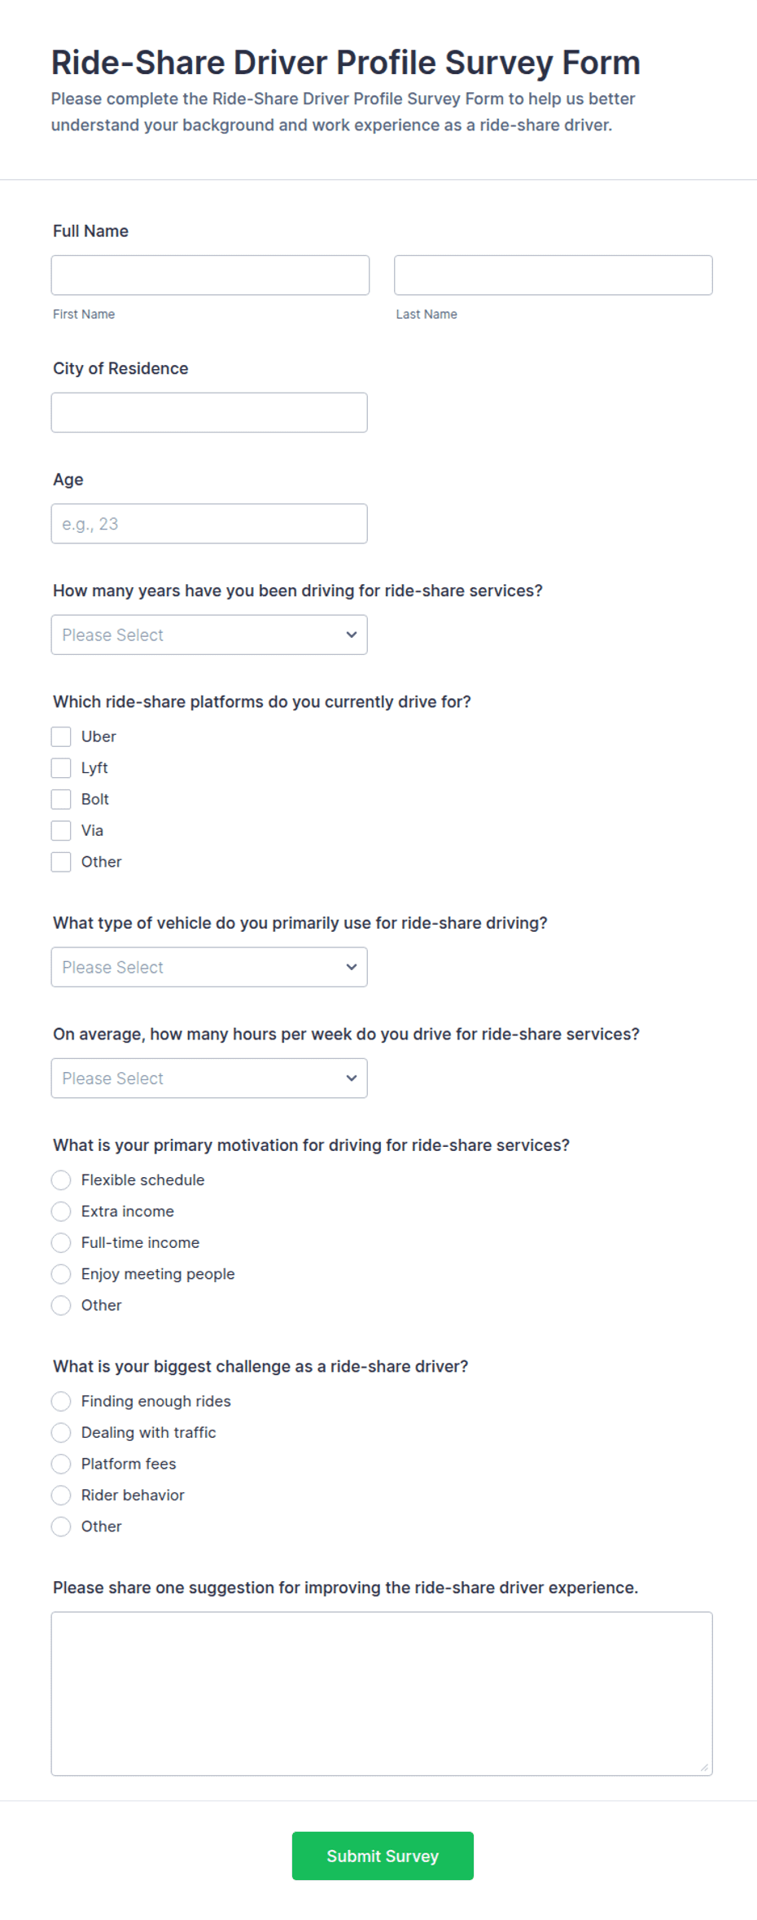Click the suggestion text area
Image resolution: width=757 pixels, height=1920 pixels.
[x=382, y=1694]
